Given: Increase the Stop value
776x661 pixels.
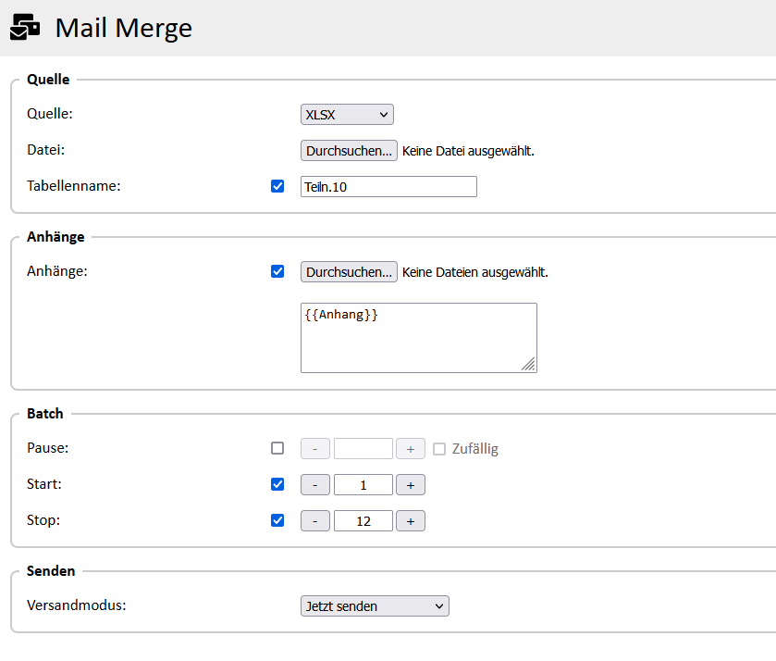Looking at the screenshot, I should [x=411, y=521].
